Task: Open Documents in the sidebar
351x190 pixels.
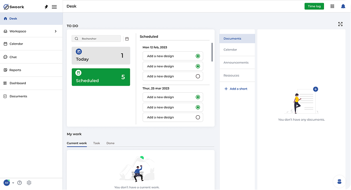Action: click(x=31, y=96)
